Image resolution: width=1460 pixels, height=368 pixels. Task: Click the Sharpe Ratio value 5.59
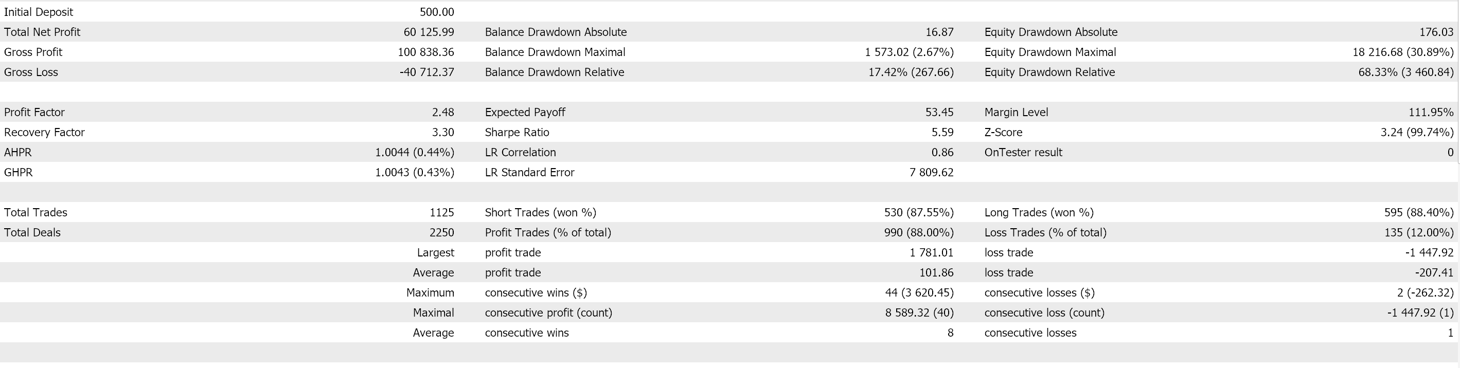point(942,133)
